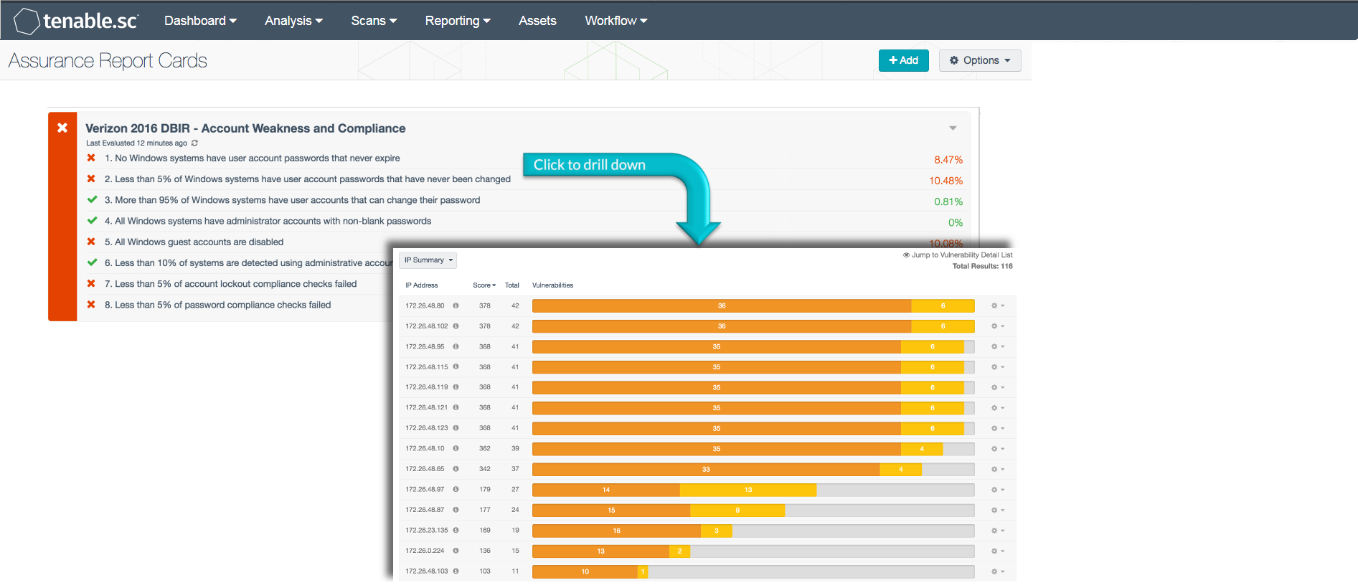Image resolution: width=1358 pixels, height=588 pixels.
Task: Click info icon beside 172.26.48.102
Action: (x=456, y=326)
